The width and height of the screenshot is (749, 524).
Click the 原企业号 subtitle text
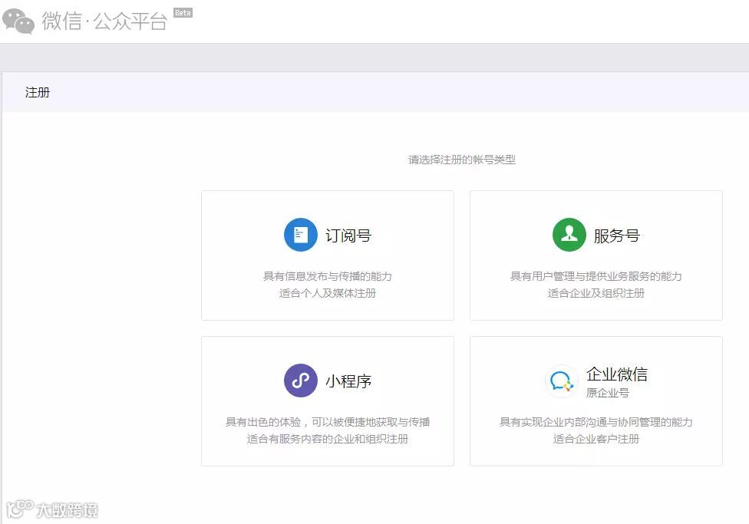[607, 393]
